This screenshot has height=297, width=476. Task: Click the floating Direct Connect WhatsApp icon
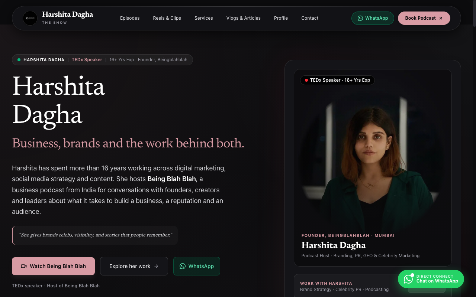pyautogui.click(x=408, y=279)
